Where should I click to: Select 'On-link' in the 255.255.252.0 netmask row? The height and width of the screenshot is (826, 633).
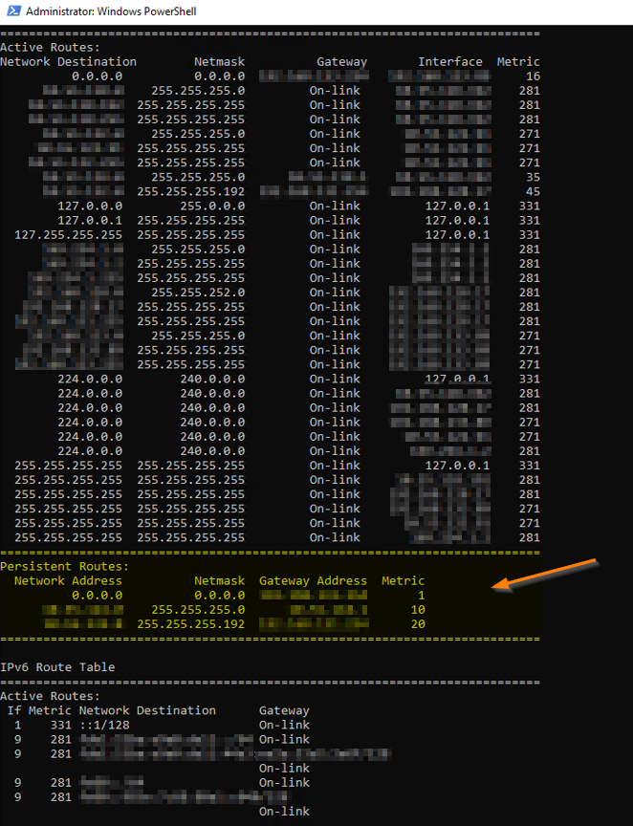pyautogui.click(x=335, y=293)
